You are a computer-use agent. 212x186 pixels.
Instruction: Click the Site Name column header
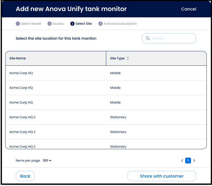click(18, 58)
